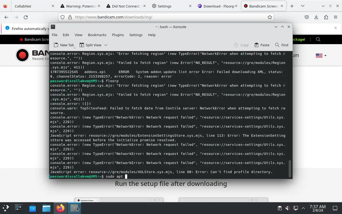Click Bandicam site search magnifier icon
The width and height of the screenshot is (342, 214).
(x=318, y=39)
